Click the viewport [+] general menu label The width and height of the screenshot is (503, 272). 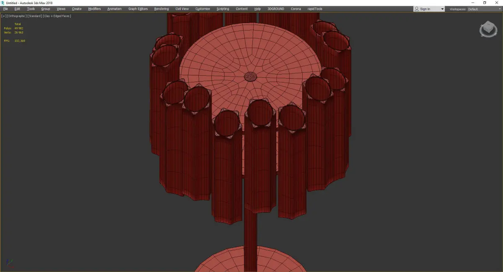pos(4,16)
